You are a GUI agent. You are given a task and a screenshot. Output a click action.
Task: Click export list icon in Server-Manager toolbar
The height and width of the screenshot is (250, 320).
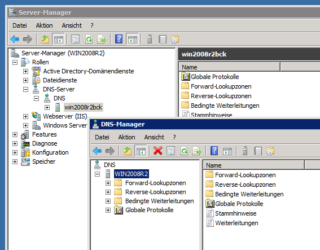click(x=102, y=39)
